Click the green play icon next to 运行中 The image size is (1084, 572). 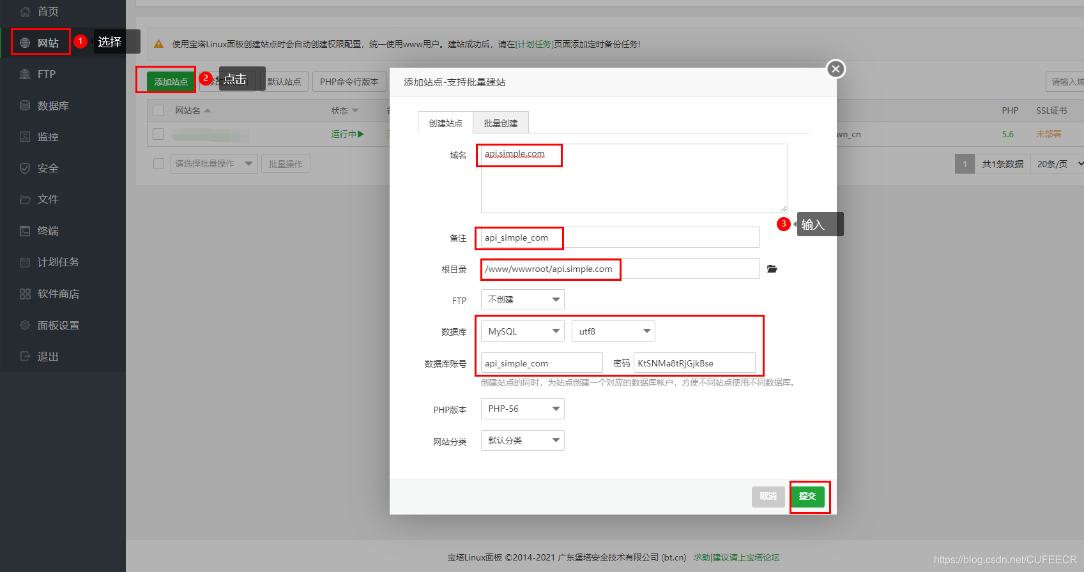[361, 134]
